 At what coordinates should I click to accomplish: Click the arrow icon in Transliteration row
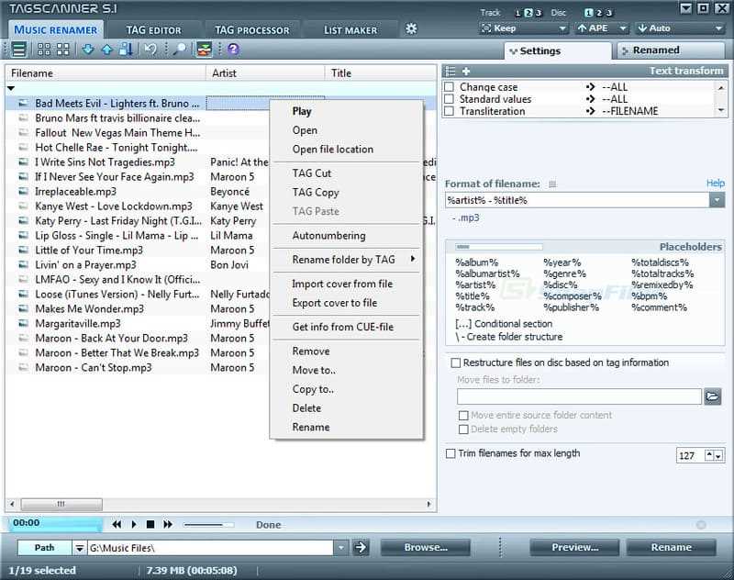coord(591,111)
